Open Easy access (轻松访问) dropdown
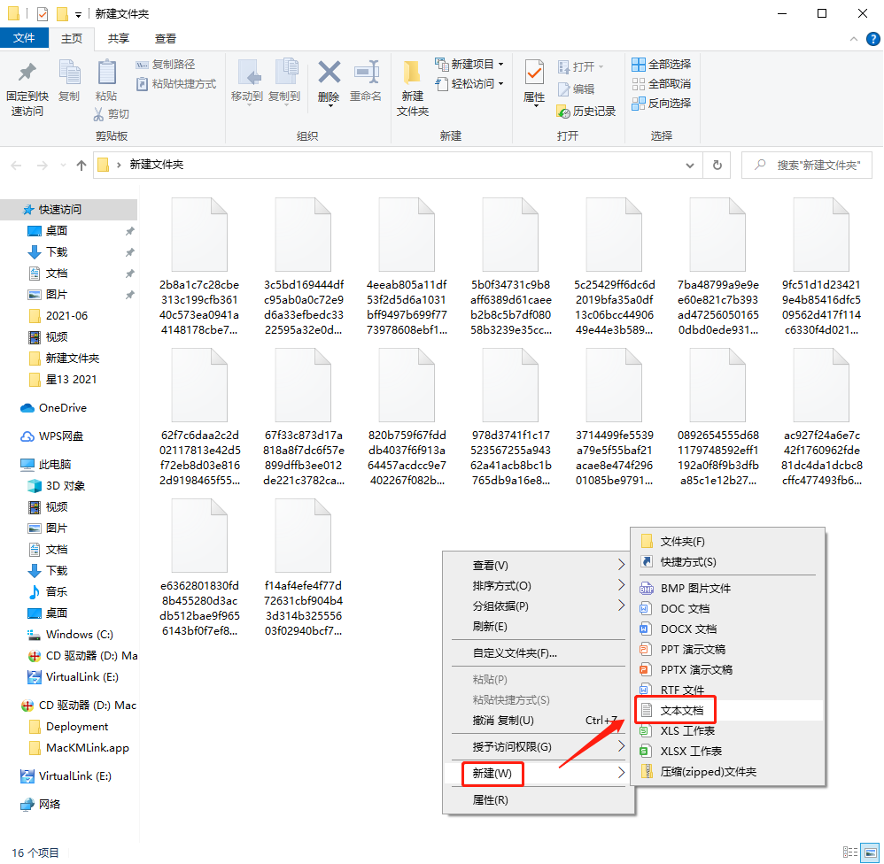Screen dimensions: 884x864 tap(469, 84)
